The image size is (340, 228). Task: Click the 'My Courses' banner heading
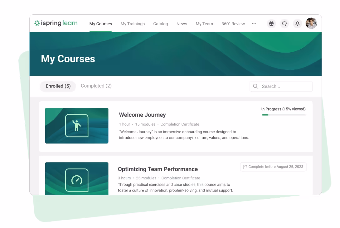pos(68,59)
